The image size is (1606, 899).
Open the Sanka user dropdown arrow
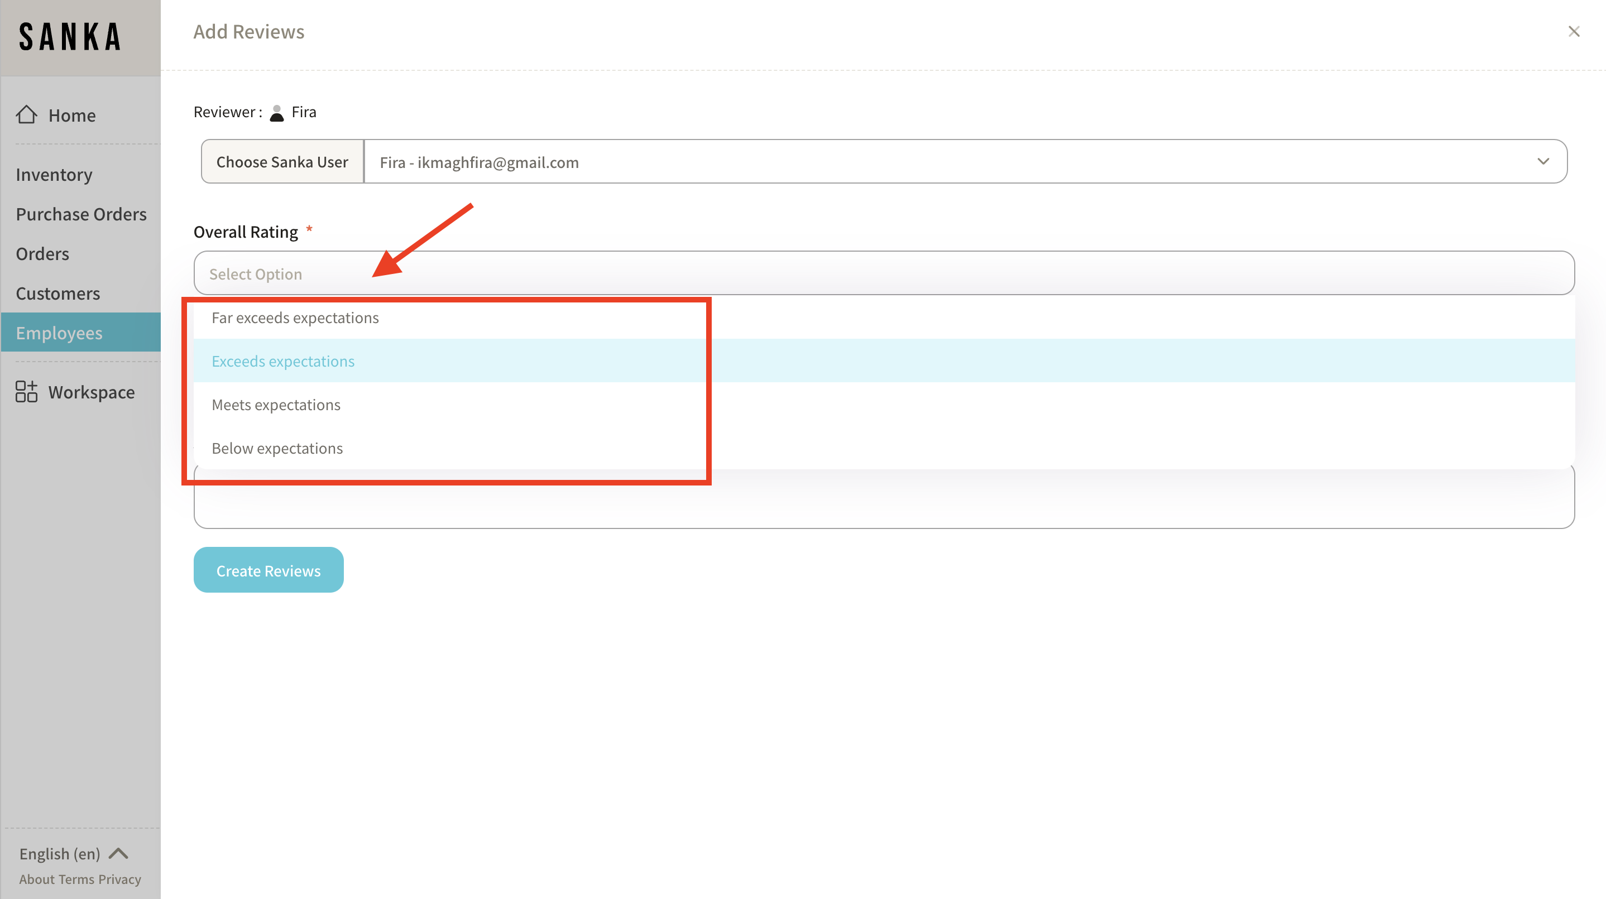click(1542, 161)
